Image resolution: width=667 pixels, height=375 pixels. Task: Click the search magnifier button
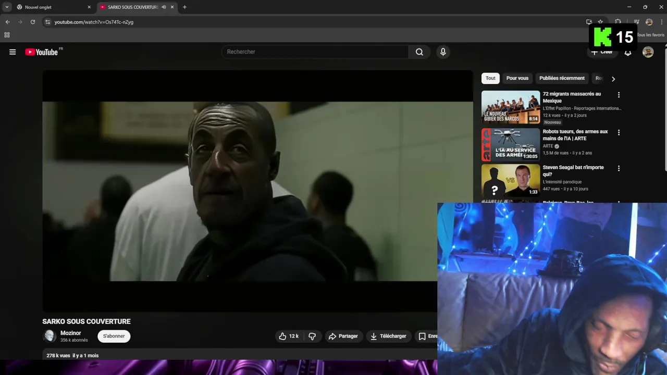click(419, 52)
